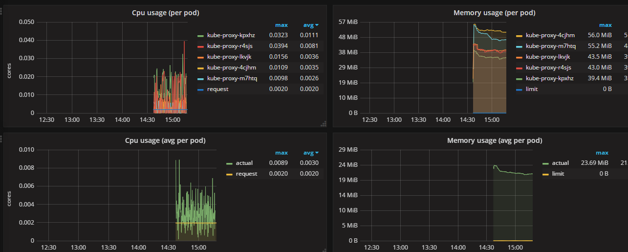This screenshot has width=628, height=252.
Task: Toggle actual series in Memory usage (avg per pod) legend
Action: pos(561,163)
